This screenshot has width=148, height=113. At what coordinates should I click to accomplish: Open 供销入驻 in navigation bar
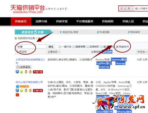click(128, 21)
